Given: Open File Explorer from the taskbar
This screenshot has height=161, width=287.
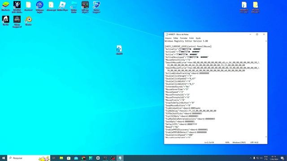Looking at the screenshot, I should [x=61, y=158].
